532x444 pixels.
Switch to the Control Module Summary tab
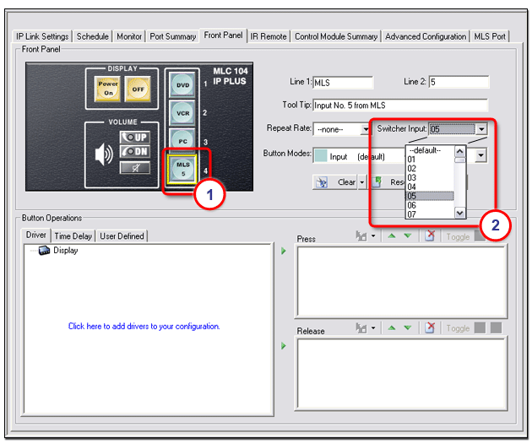(336, 36)
